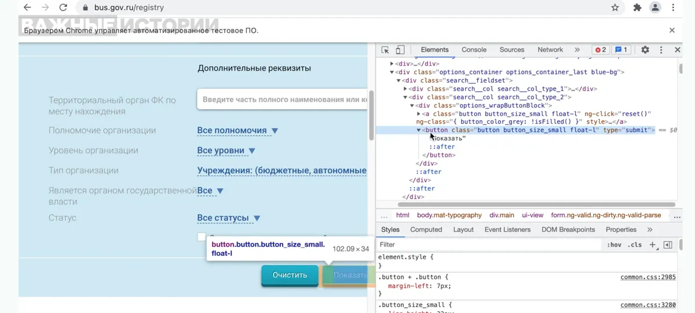Screen dimensions: 695x313
Task: Click the Территориальный орган ФК text field
Action: [282, 99]
